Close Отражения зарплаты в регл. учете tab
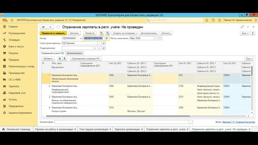Screen dimensions: 258x145 [x=187, y=129]
